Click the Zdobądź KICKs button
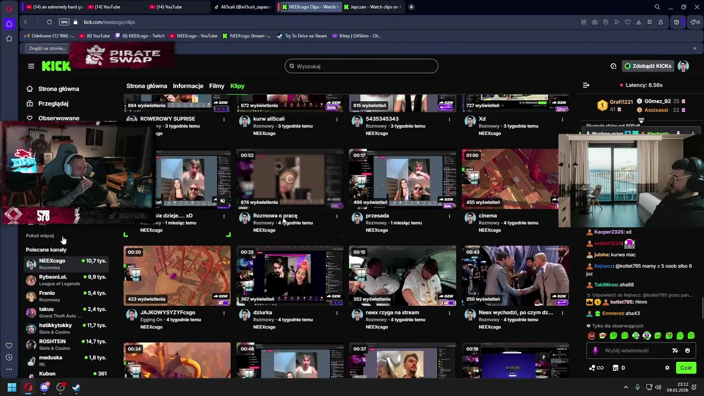 [648, 66]
